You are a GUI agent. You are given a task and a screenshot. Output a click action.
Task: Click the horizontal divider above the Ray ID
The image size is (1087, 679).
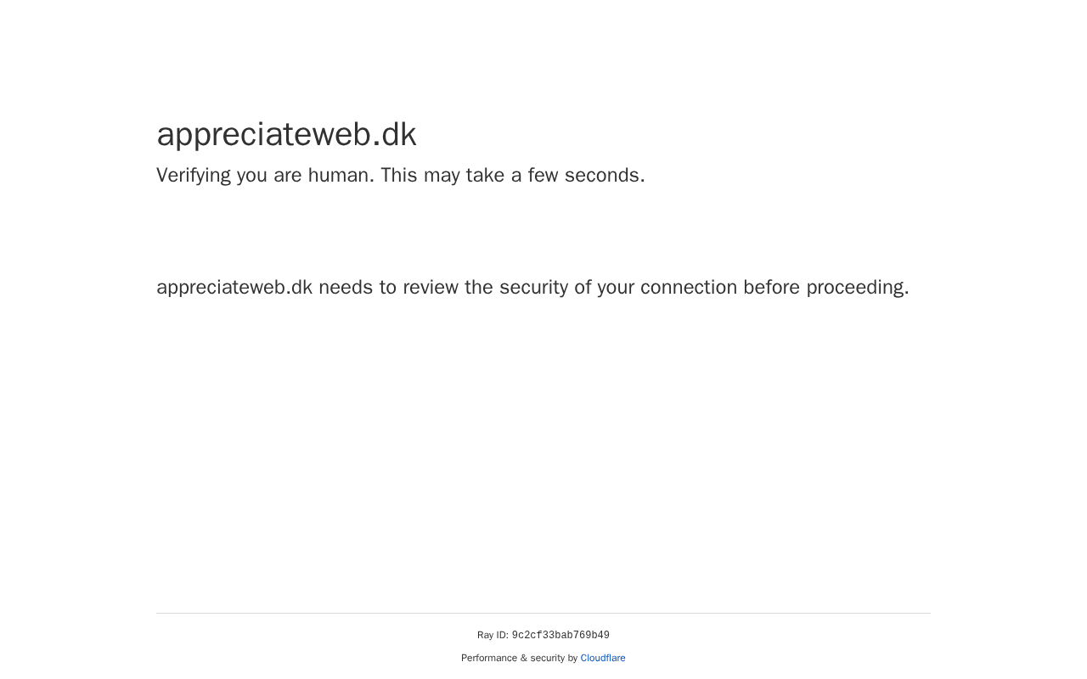point(543,613)
